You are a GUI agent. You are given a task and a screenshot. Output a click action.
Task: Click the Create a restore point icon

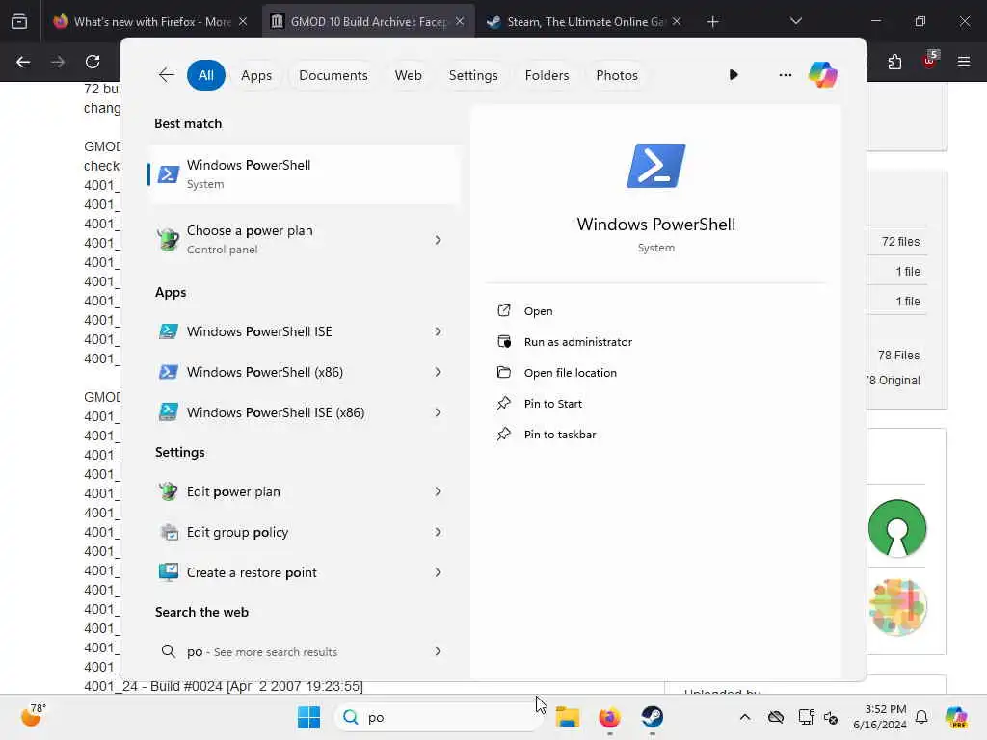coord(168,572)
